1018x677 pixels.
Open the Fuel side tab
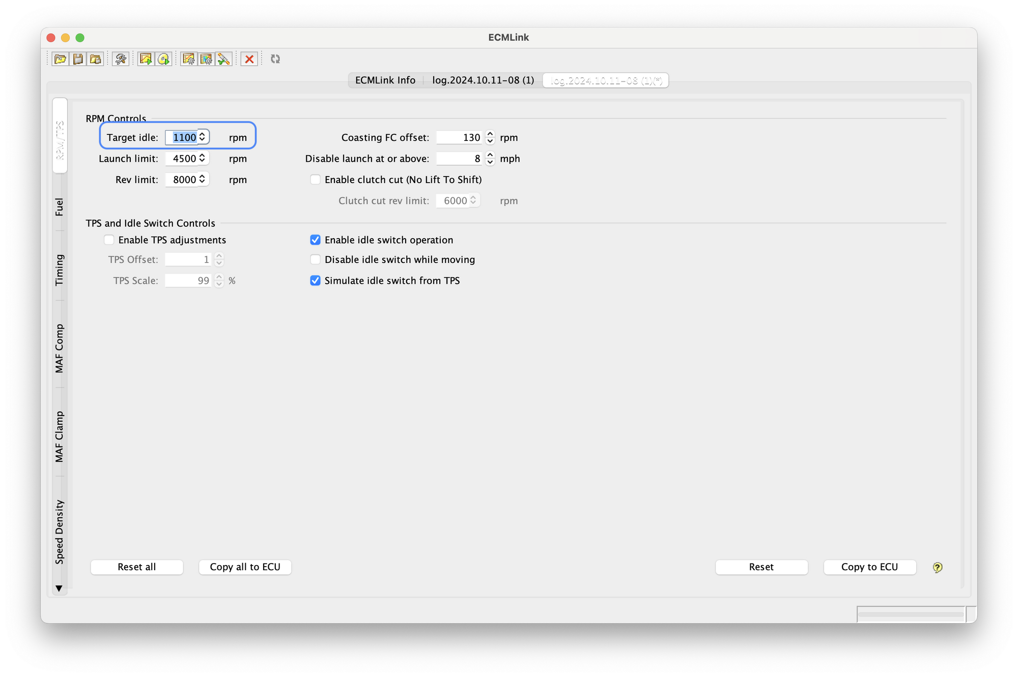click(60, 207)
